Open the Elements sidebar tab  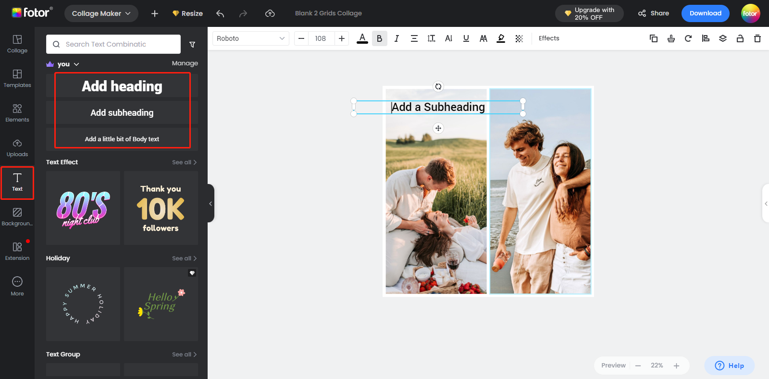[x=17, y=113]
